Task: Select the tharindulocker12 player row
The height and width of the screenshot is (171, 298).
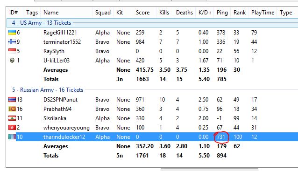Action: (152, 137)
